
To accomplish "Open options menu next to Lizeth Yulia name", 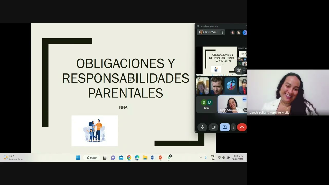I will [222, 32].
